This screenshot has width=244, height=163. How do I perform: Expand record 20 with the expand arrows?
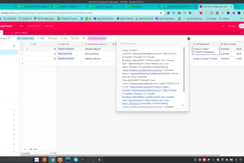tap(27, 48)
